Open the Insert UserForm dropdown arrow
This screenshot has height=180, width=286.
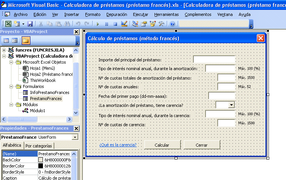(23, 24)
